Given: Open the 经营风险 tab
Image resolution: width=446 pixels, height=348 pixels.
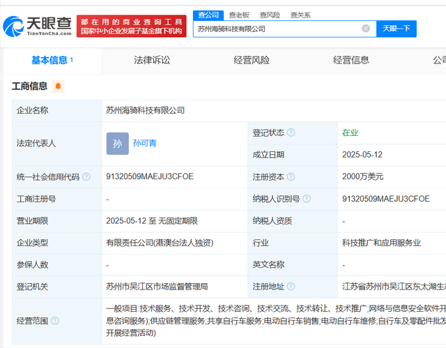Looking at the screenshot, I should (x=252, y=60).
